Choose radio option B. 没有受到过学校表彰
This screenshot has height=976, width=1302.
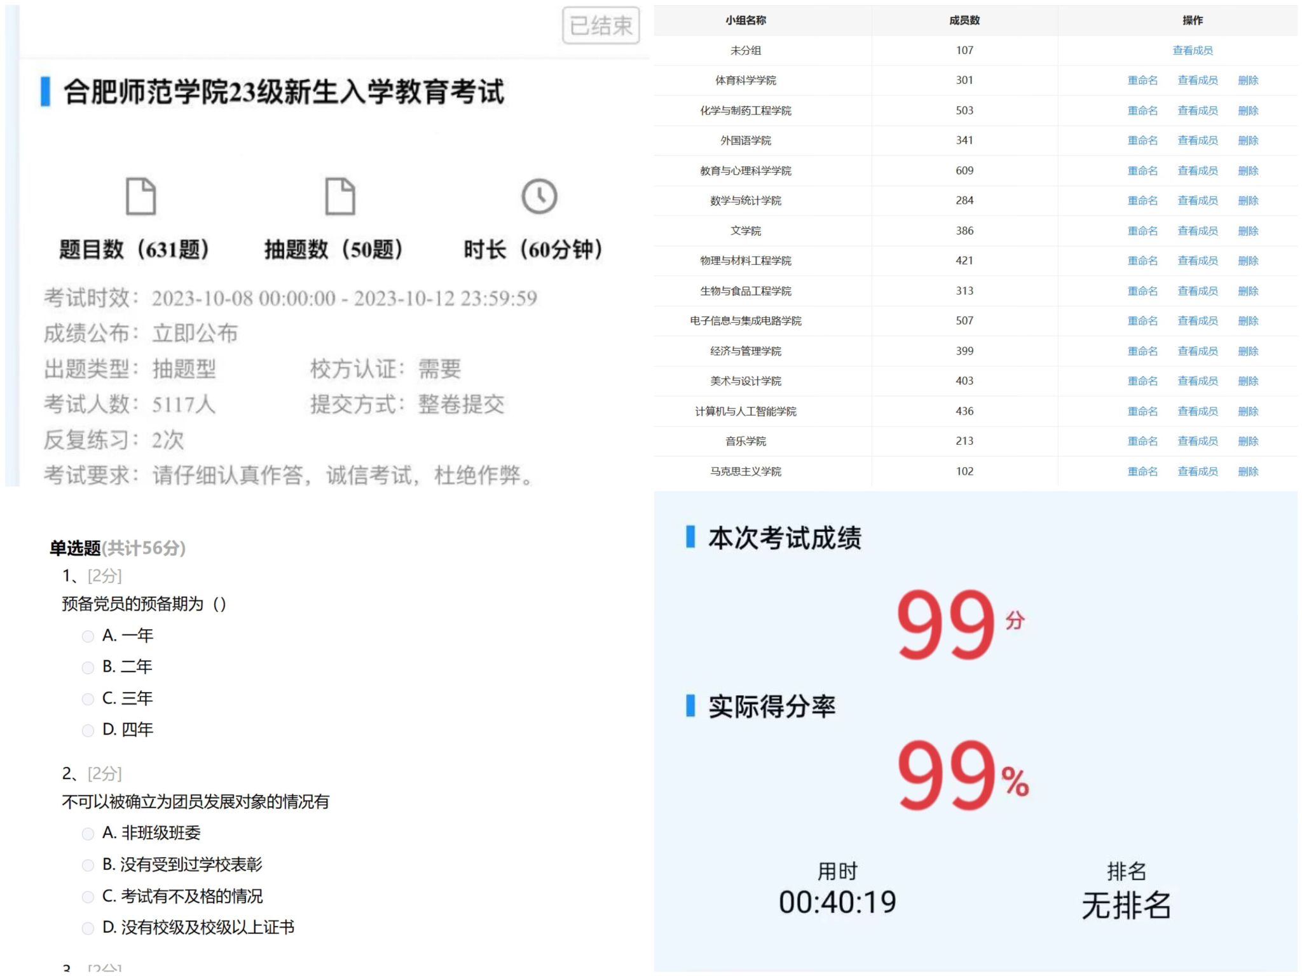coord(88,865)
